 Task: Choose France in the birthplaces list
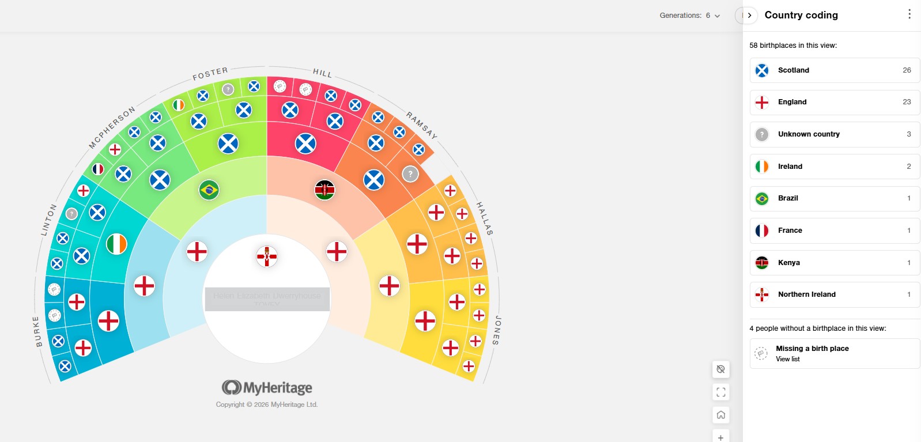point(834,231)
